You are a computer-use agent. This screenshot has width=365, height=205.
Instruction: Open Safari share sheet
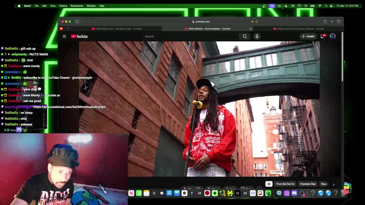point(325,22)
